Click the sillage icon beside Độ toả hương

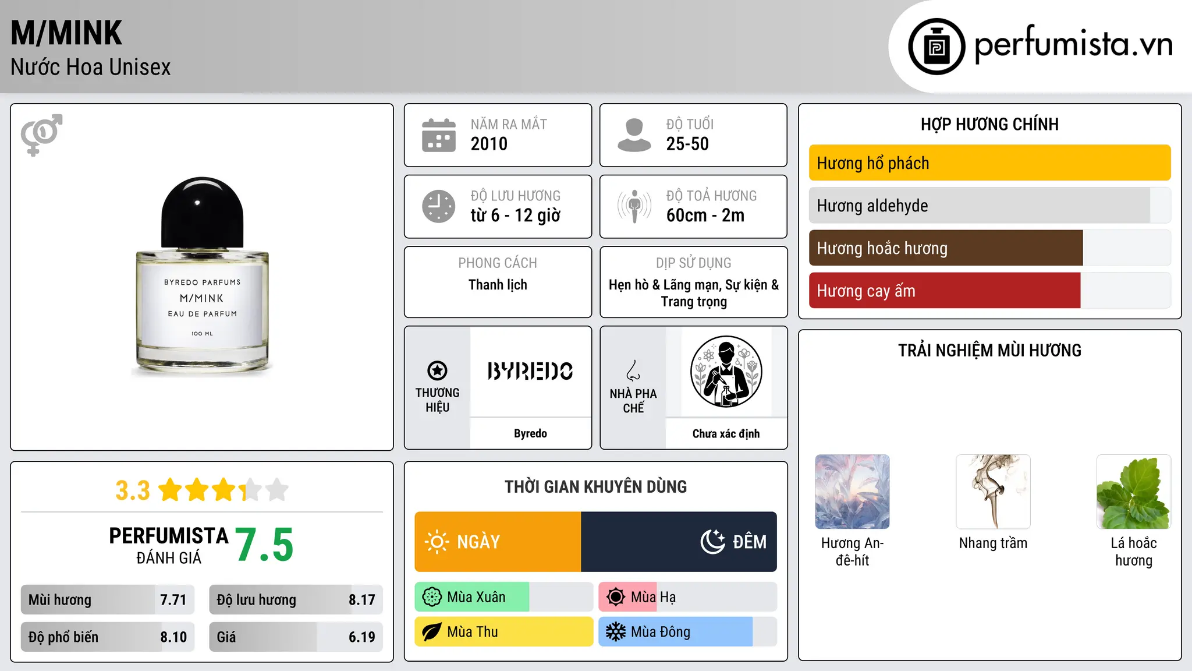[634, 206]
